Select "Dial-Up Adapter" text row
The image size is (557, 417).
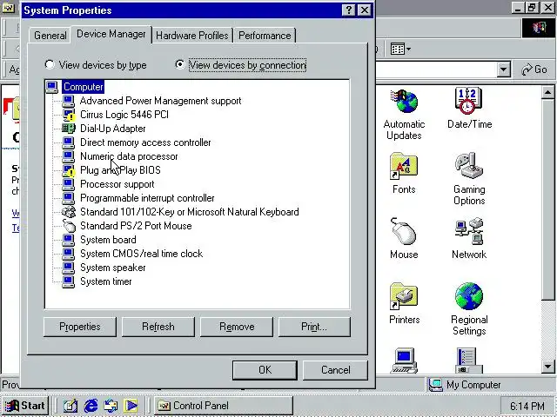113,129
